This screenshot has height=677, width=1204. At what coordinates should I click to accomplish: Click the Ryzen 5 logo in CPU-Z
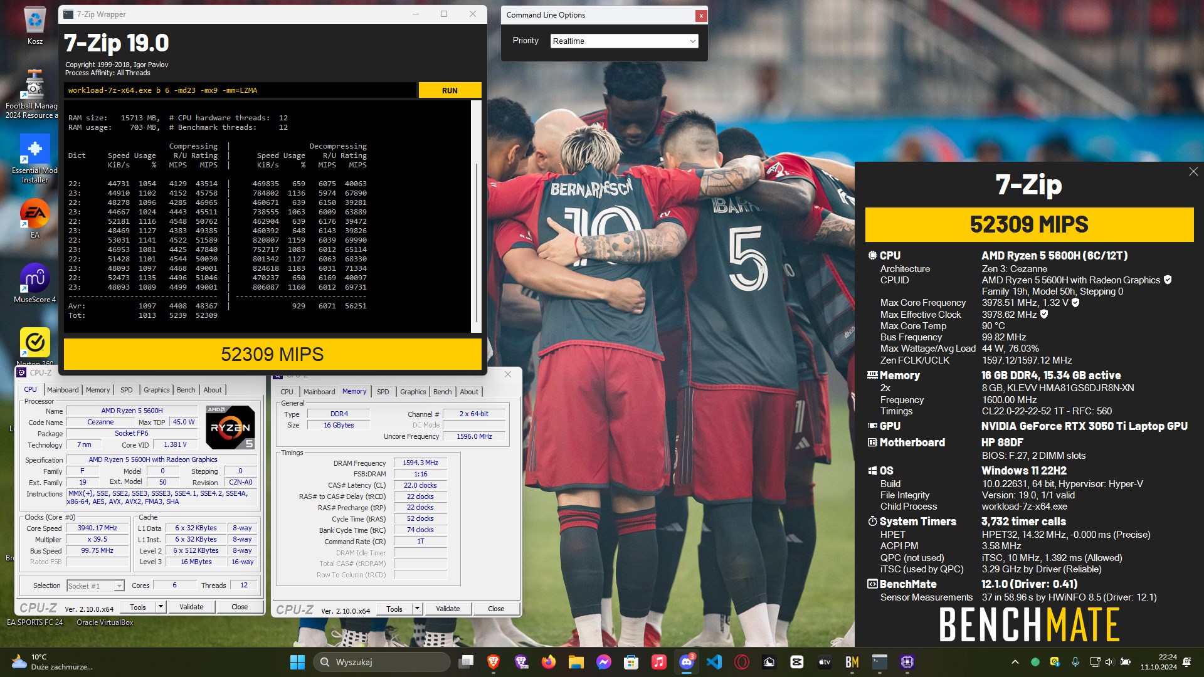231,427
